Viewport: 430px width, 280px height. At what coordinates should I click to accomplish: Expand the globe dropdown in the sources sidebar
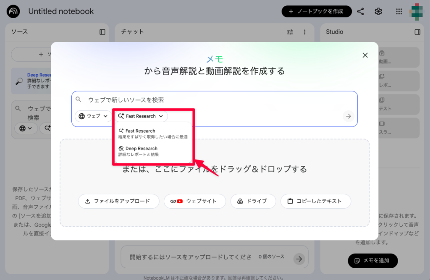coord(26,128)
